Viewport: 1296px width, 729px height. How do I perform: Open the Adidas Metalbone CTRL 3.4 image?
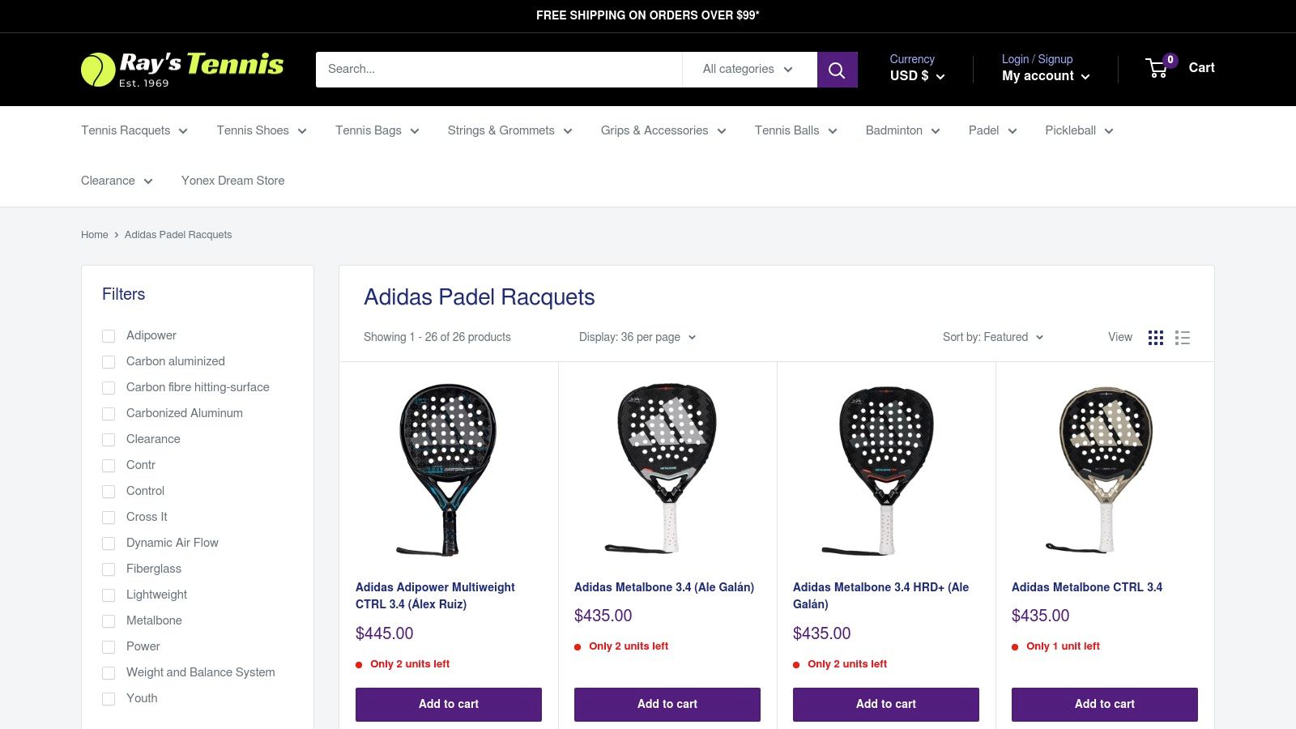click(x=1105, y=469)
